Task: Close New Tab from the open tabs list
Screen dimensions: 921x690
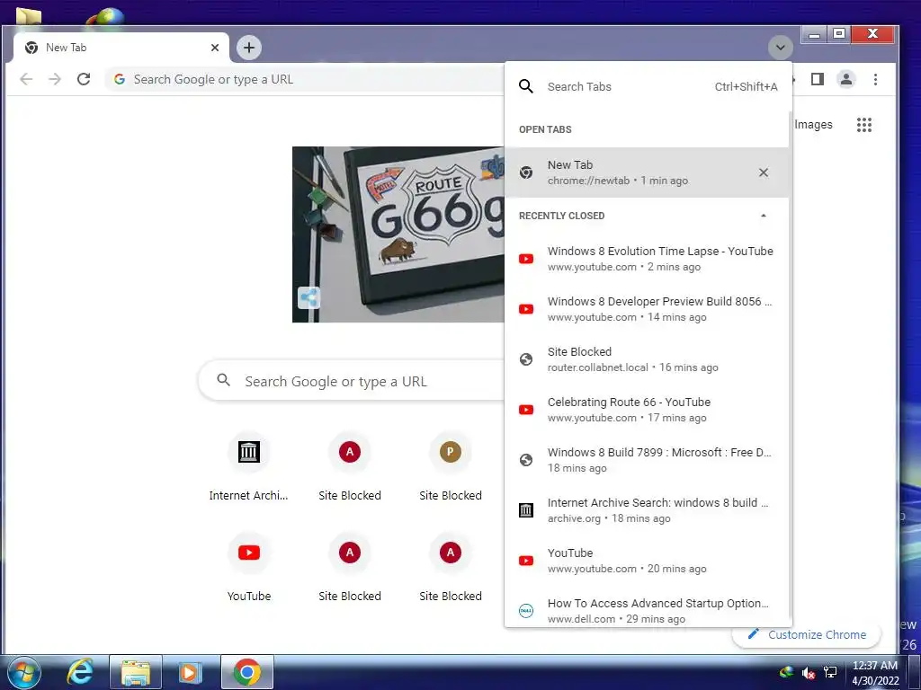Action: click(x=763, y=172)
